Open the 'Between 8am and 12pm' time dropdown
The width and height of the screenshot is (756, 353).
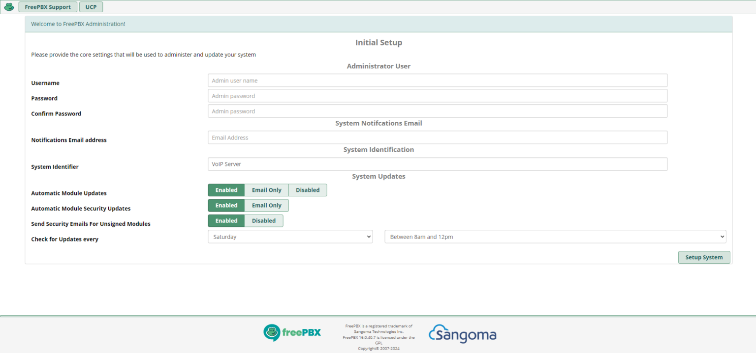(x=555, y=236)
